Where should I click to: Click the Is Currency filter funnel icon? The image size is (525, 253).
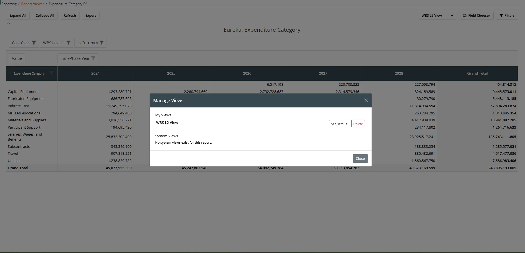click(101, 43)
